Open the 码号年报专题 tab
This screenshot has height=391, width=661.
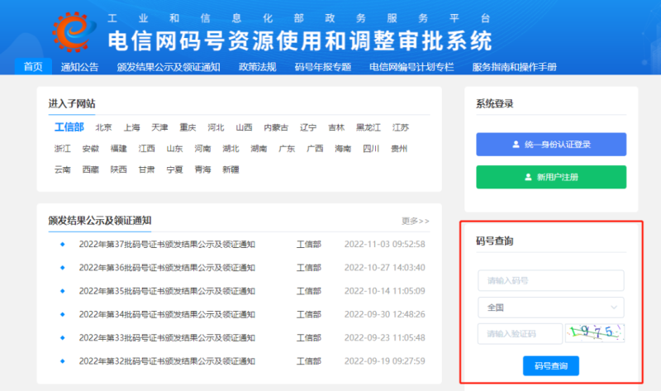[322, 67]
